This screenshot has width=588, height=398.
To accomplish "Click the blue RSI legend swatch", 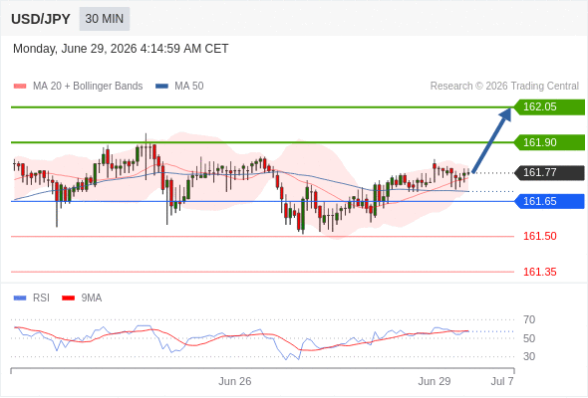I will pos(20,298).
